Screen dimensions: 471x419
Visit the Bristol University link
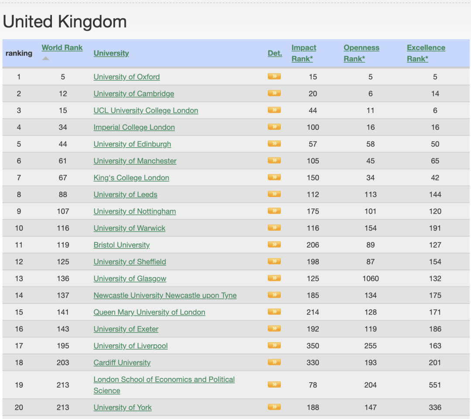(x=122, y=245)
